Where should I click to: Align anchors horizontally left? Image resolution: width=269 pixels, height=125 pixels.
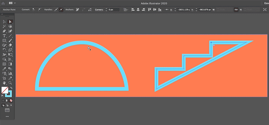[133, 10]
